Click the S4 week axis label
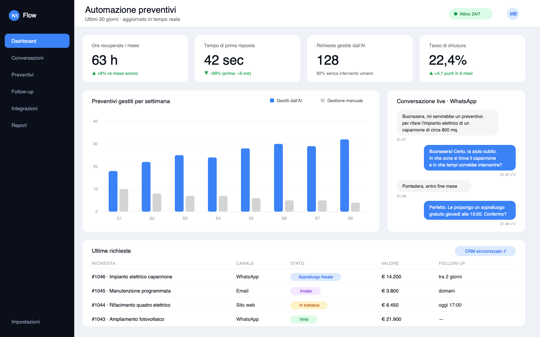The height and width of the screenshot is (337, 540). (x=218, y=218)
